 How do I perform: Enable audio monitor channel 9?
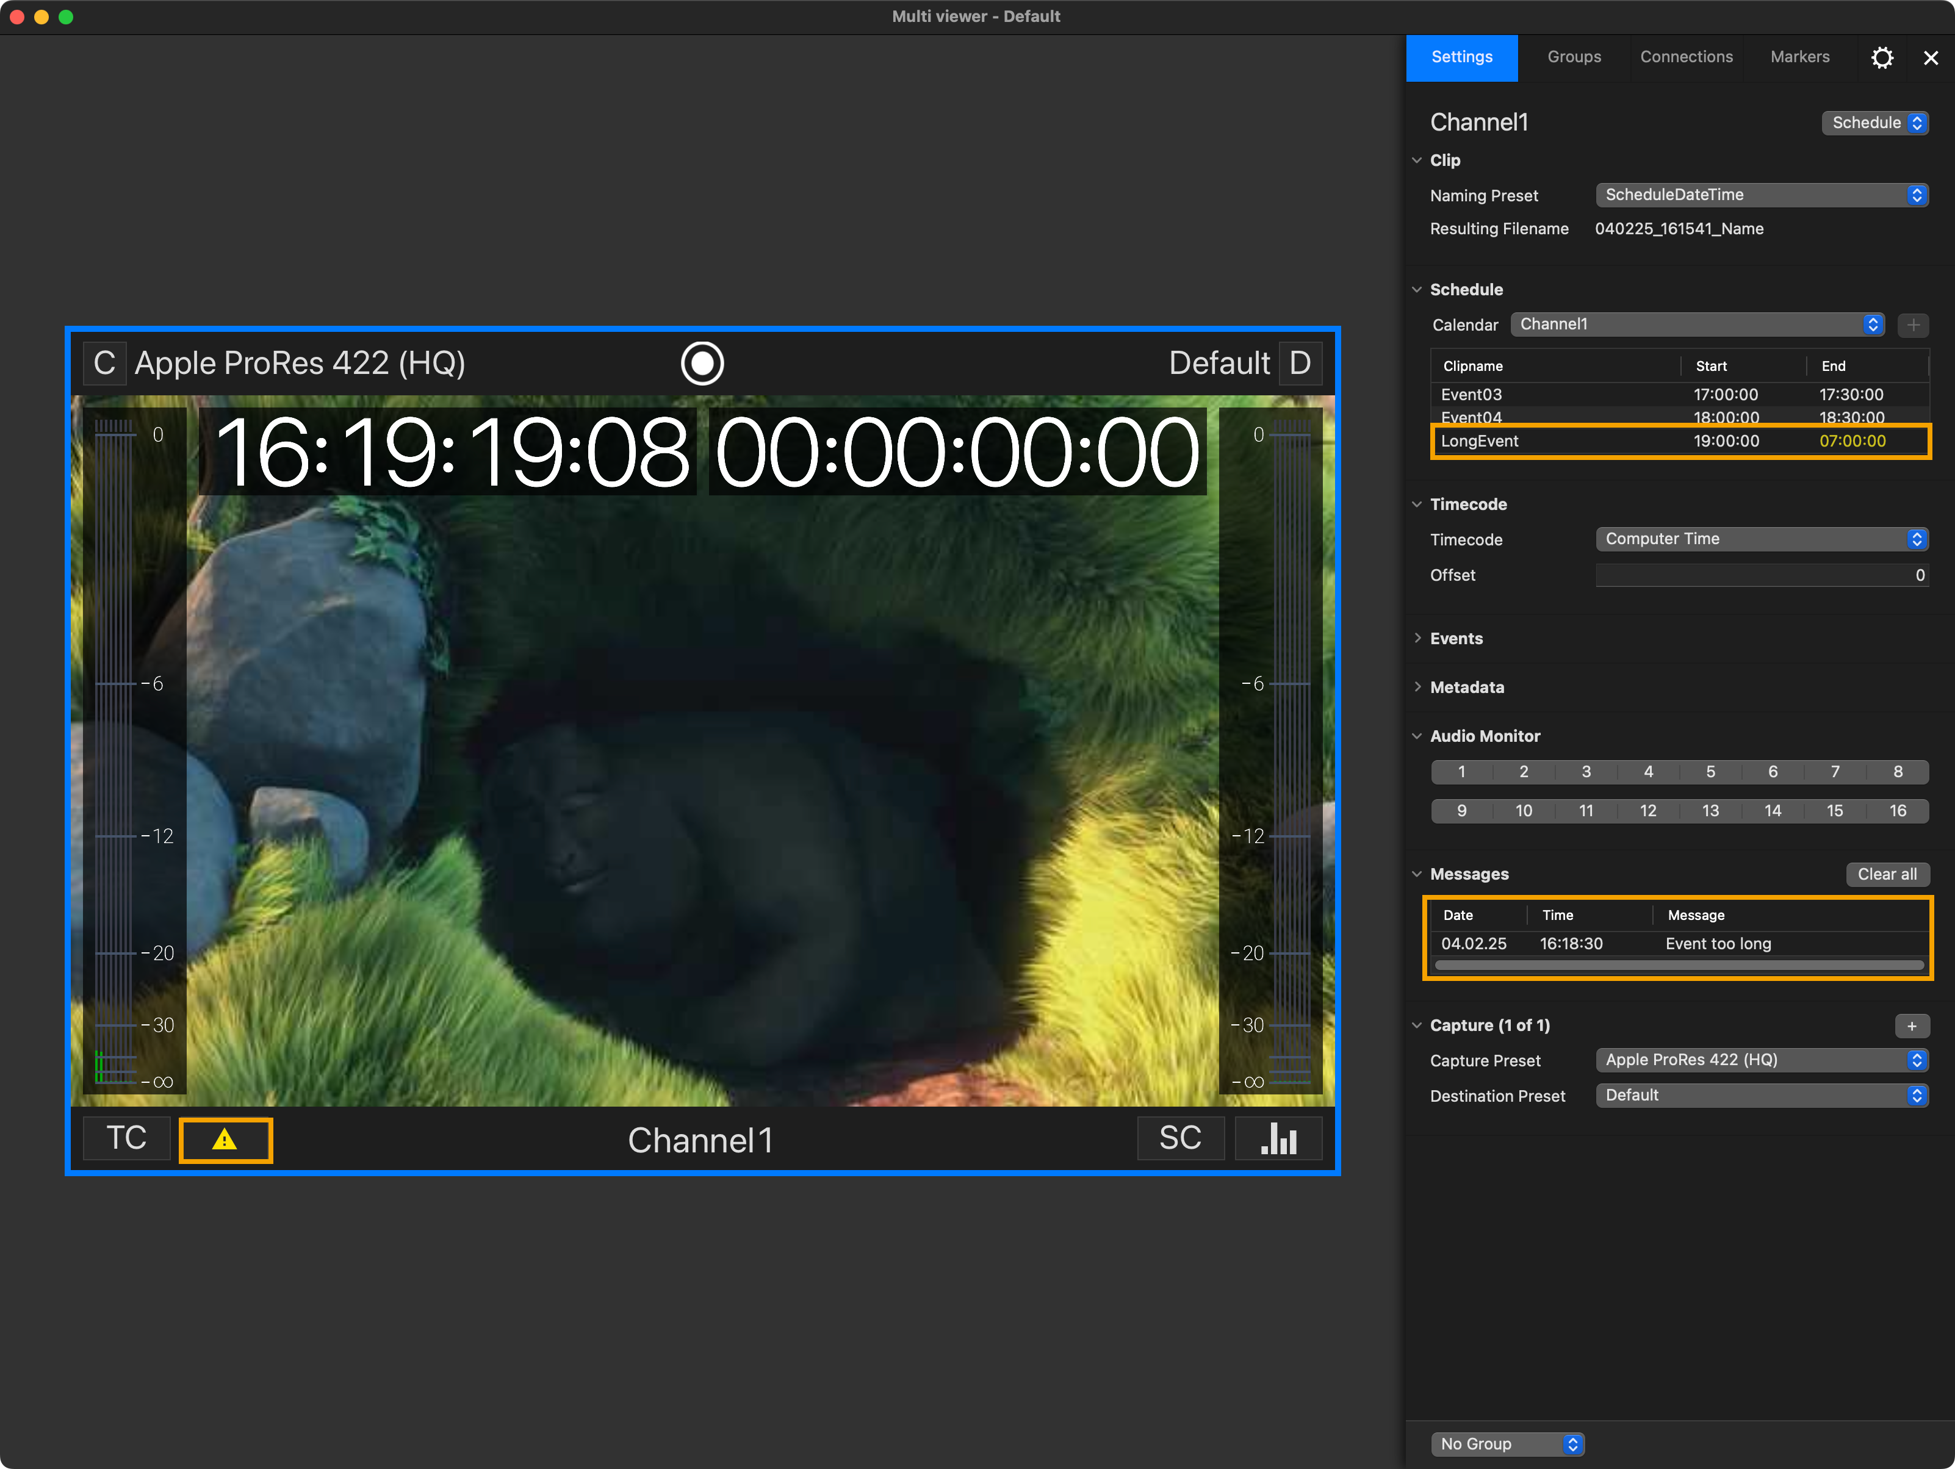[1462, 811]
